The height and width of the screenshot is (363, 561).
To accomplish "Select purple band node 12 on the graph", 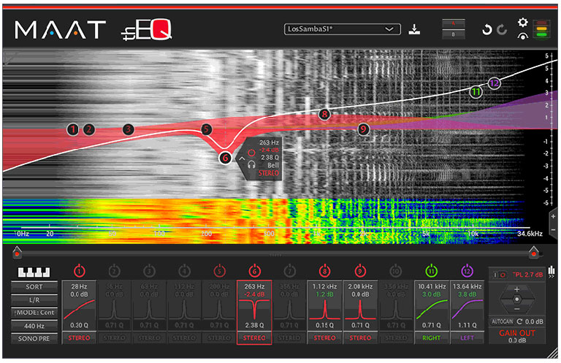I will coord(494,83).
